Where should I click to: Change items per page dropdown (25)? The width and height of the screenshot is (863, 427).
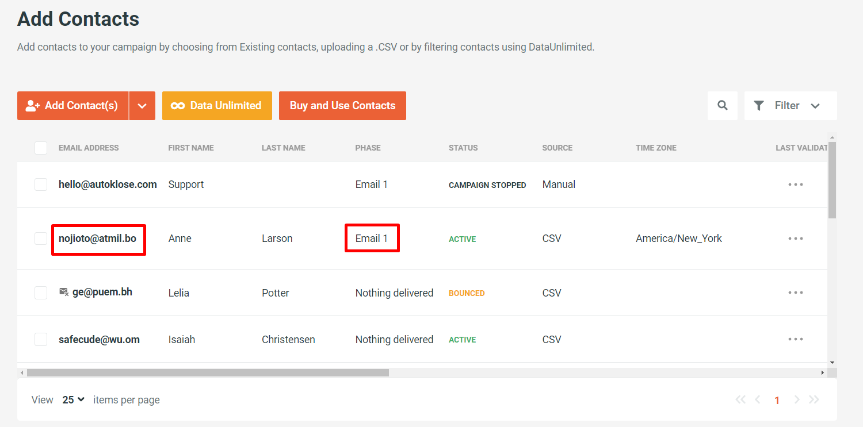pyautogui.click(x=74, y=400)
